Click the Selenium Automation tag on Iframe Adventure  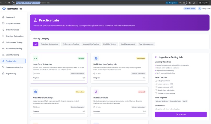tap(138, 107)
